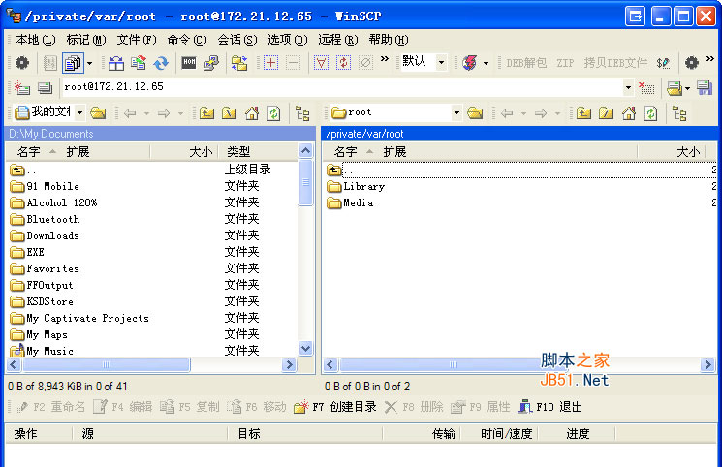The height and width of the screenshot is (467, 722).
Task: Open the 标记(M) menu
Action: click(86, 40)
